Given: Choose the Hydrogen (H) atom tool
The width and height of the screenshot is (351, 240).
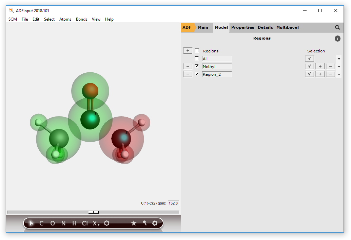Looking at the screenshot, I should (74, 223).
